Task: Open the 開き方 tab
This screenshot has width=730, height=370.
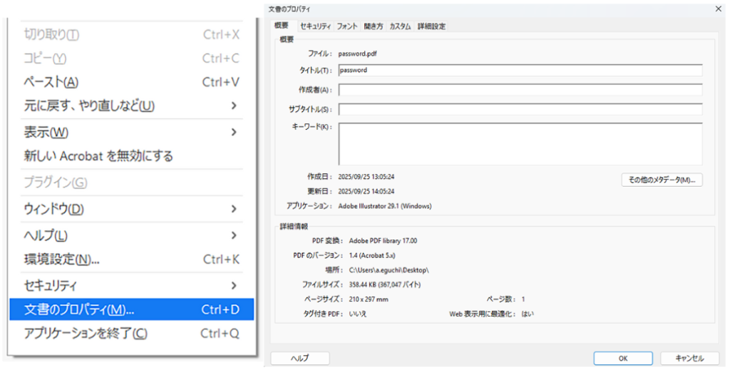Action: [x=374, y=26]
